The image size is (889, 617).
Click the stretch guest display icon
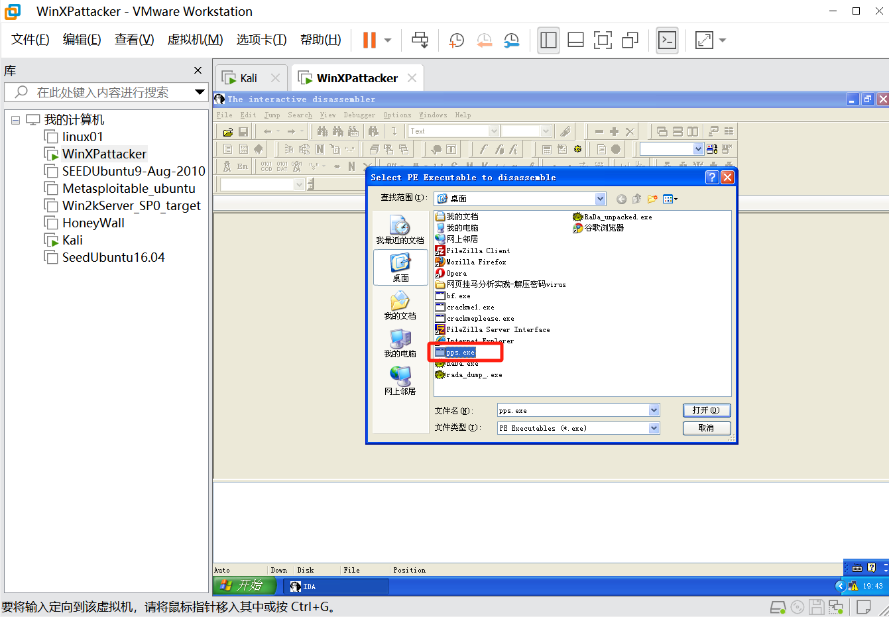[x=704, y=40]
